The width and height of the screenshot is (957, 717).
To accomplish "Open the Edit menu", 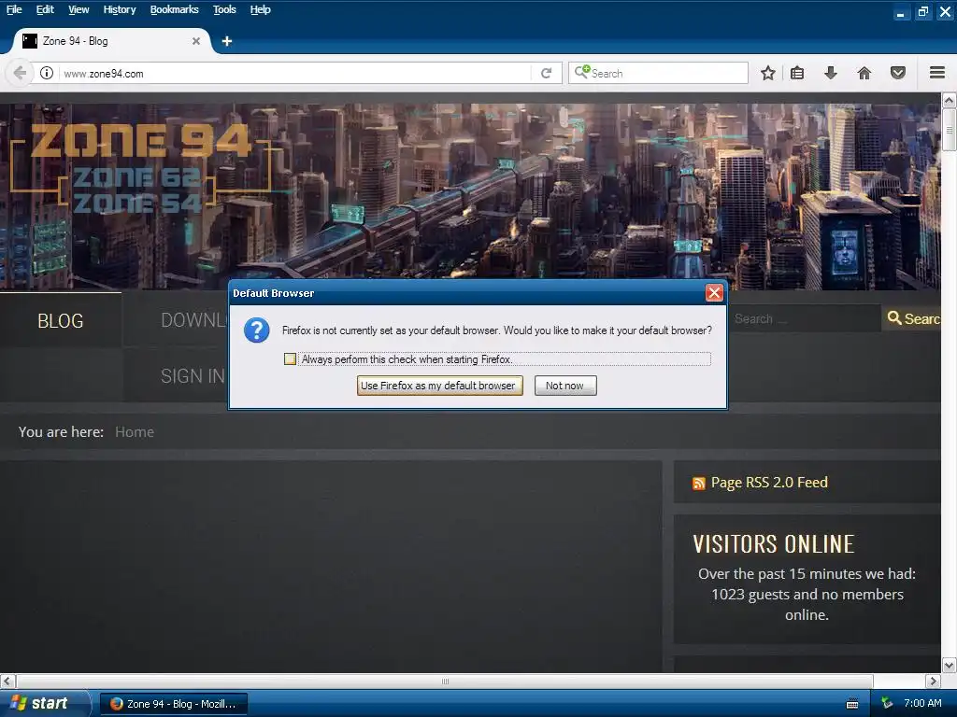I will click(45, 9).
